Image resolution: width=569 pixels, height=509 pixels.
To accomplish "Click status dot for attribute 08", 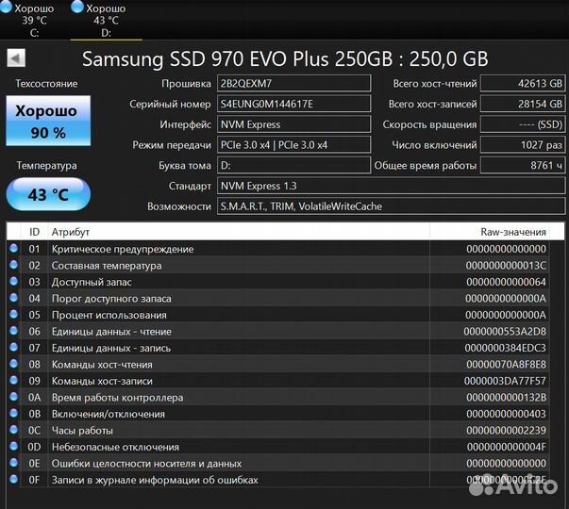I will [14, 364].
